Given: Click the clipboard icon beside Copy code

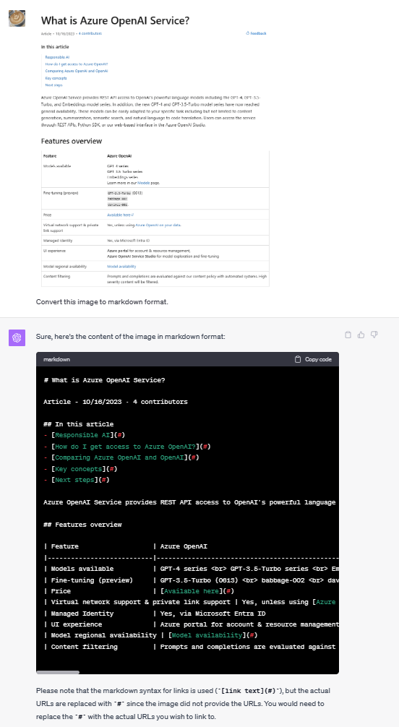Looking at the screenshot, I should 298,359.
